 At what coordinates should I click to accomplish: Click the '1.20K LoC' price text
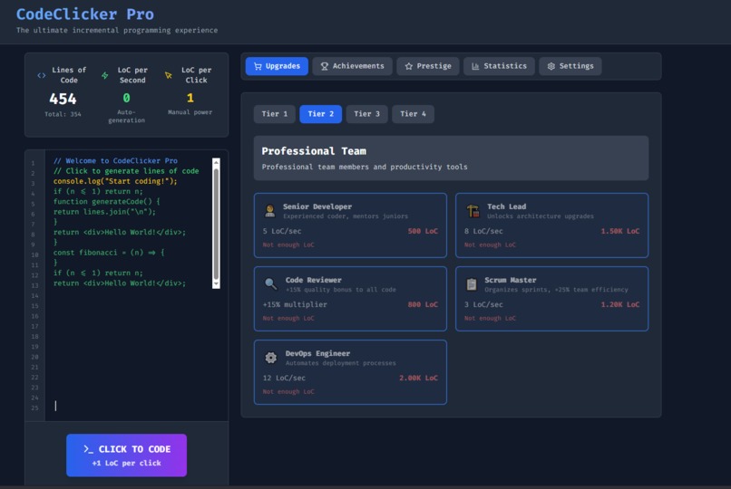[620, 305]
